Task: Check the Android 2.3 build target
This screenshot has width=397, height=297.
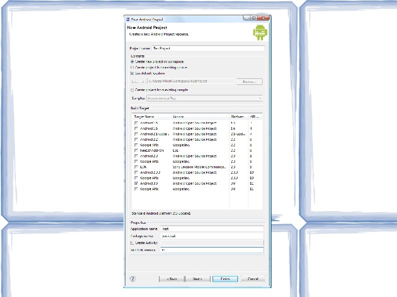Action: (x=136, y=156)
